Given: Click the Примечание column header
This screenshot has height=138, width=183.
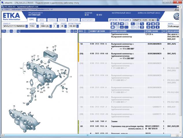Looking at the screenshot, I should (x=153, y=31).
